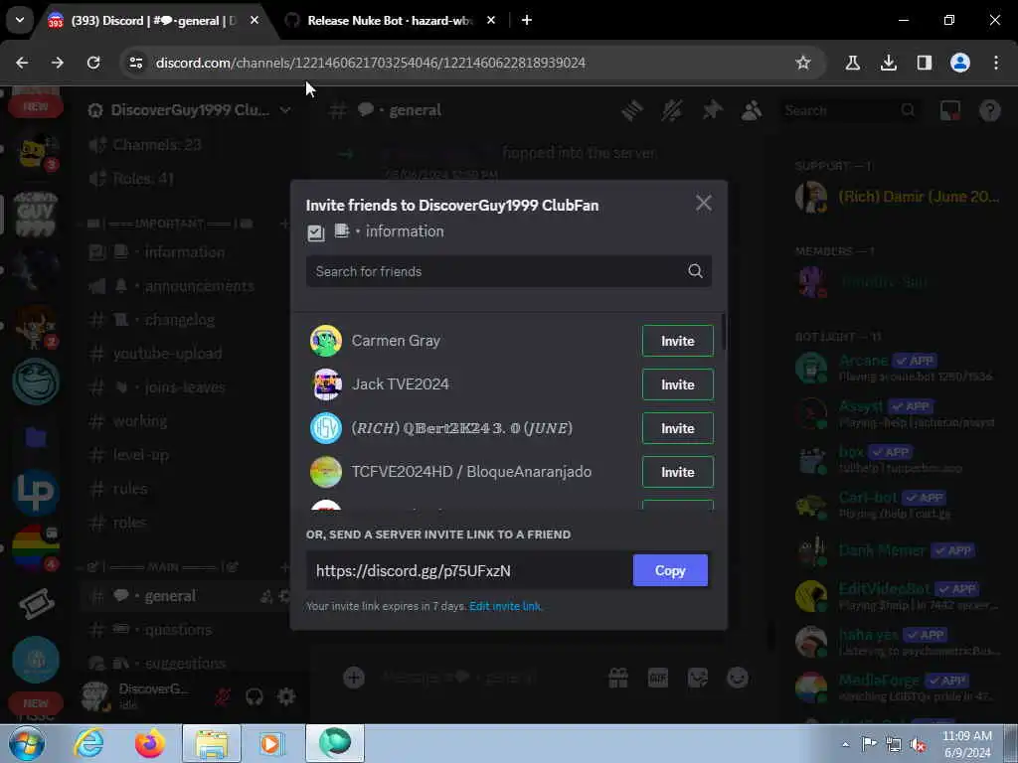Image resolution: width=1018 pixels, height=763 pixels.
Task: Open a new browser tab
Action: pos(527,20)
